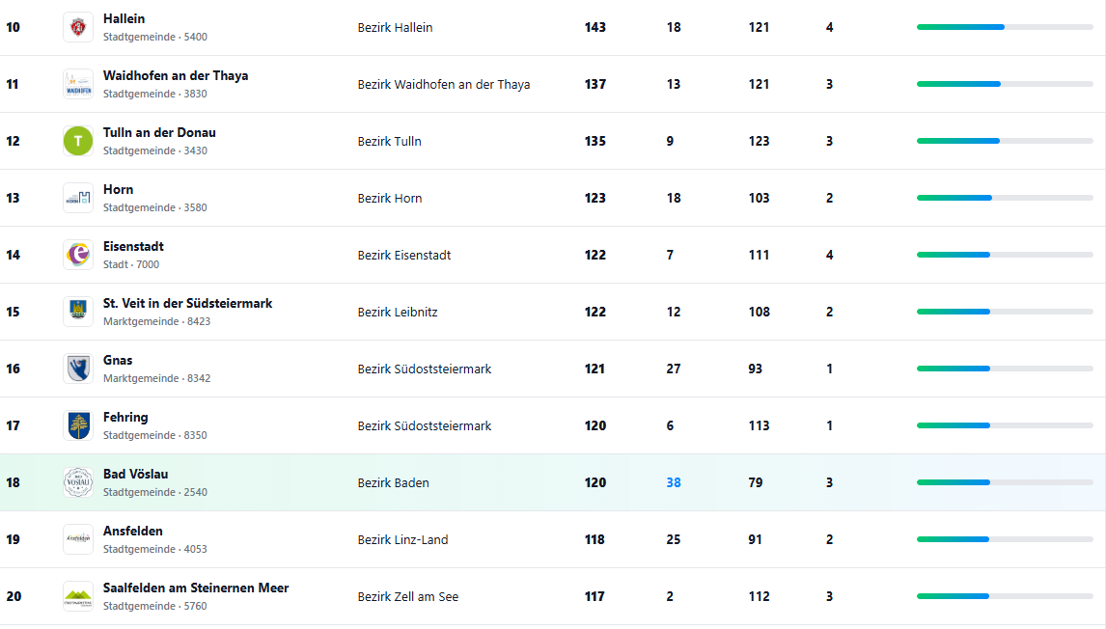Click the Fehring tree crest icon
Viewport: 1106px width, 629px height.
point(78,425)
